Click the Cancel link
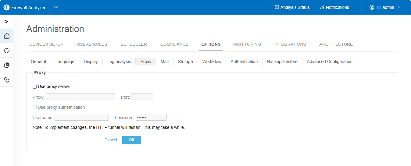This screenshot has width=411, height=166. (x=111, y=140)
